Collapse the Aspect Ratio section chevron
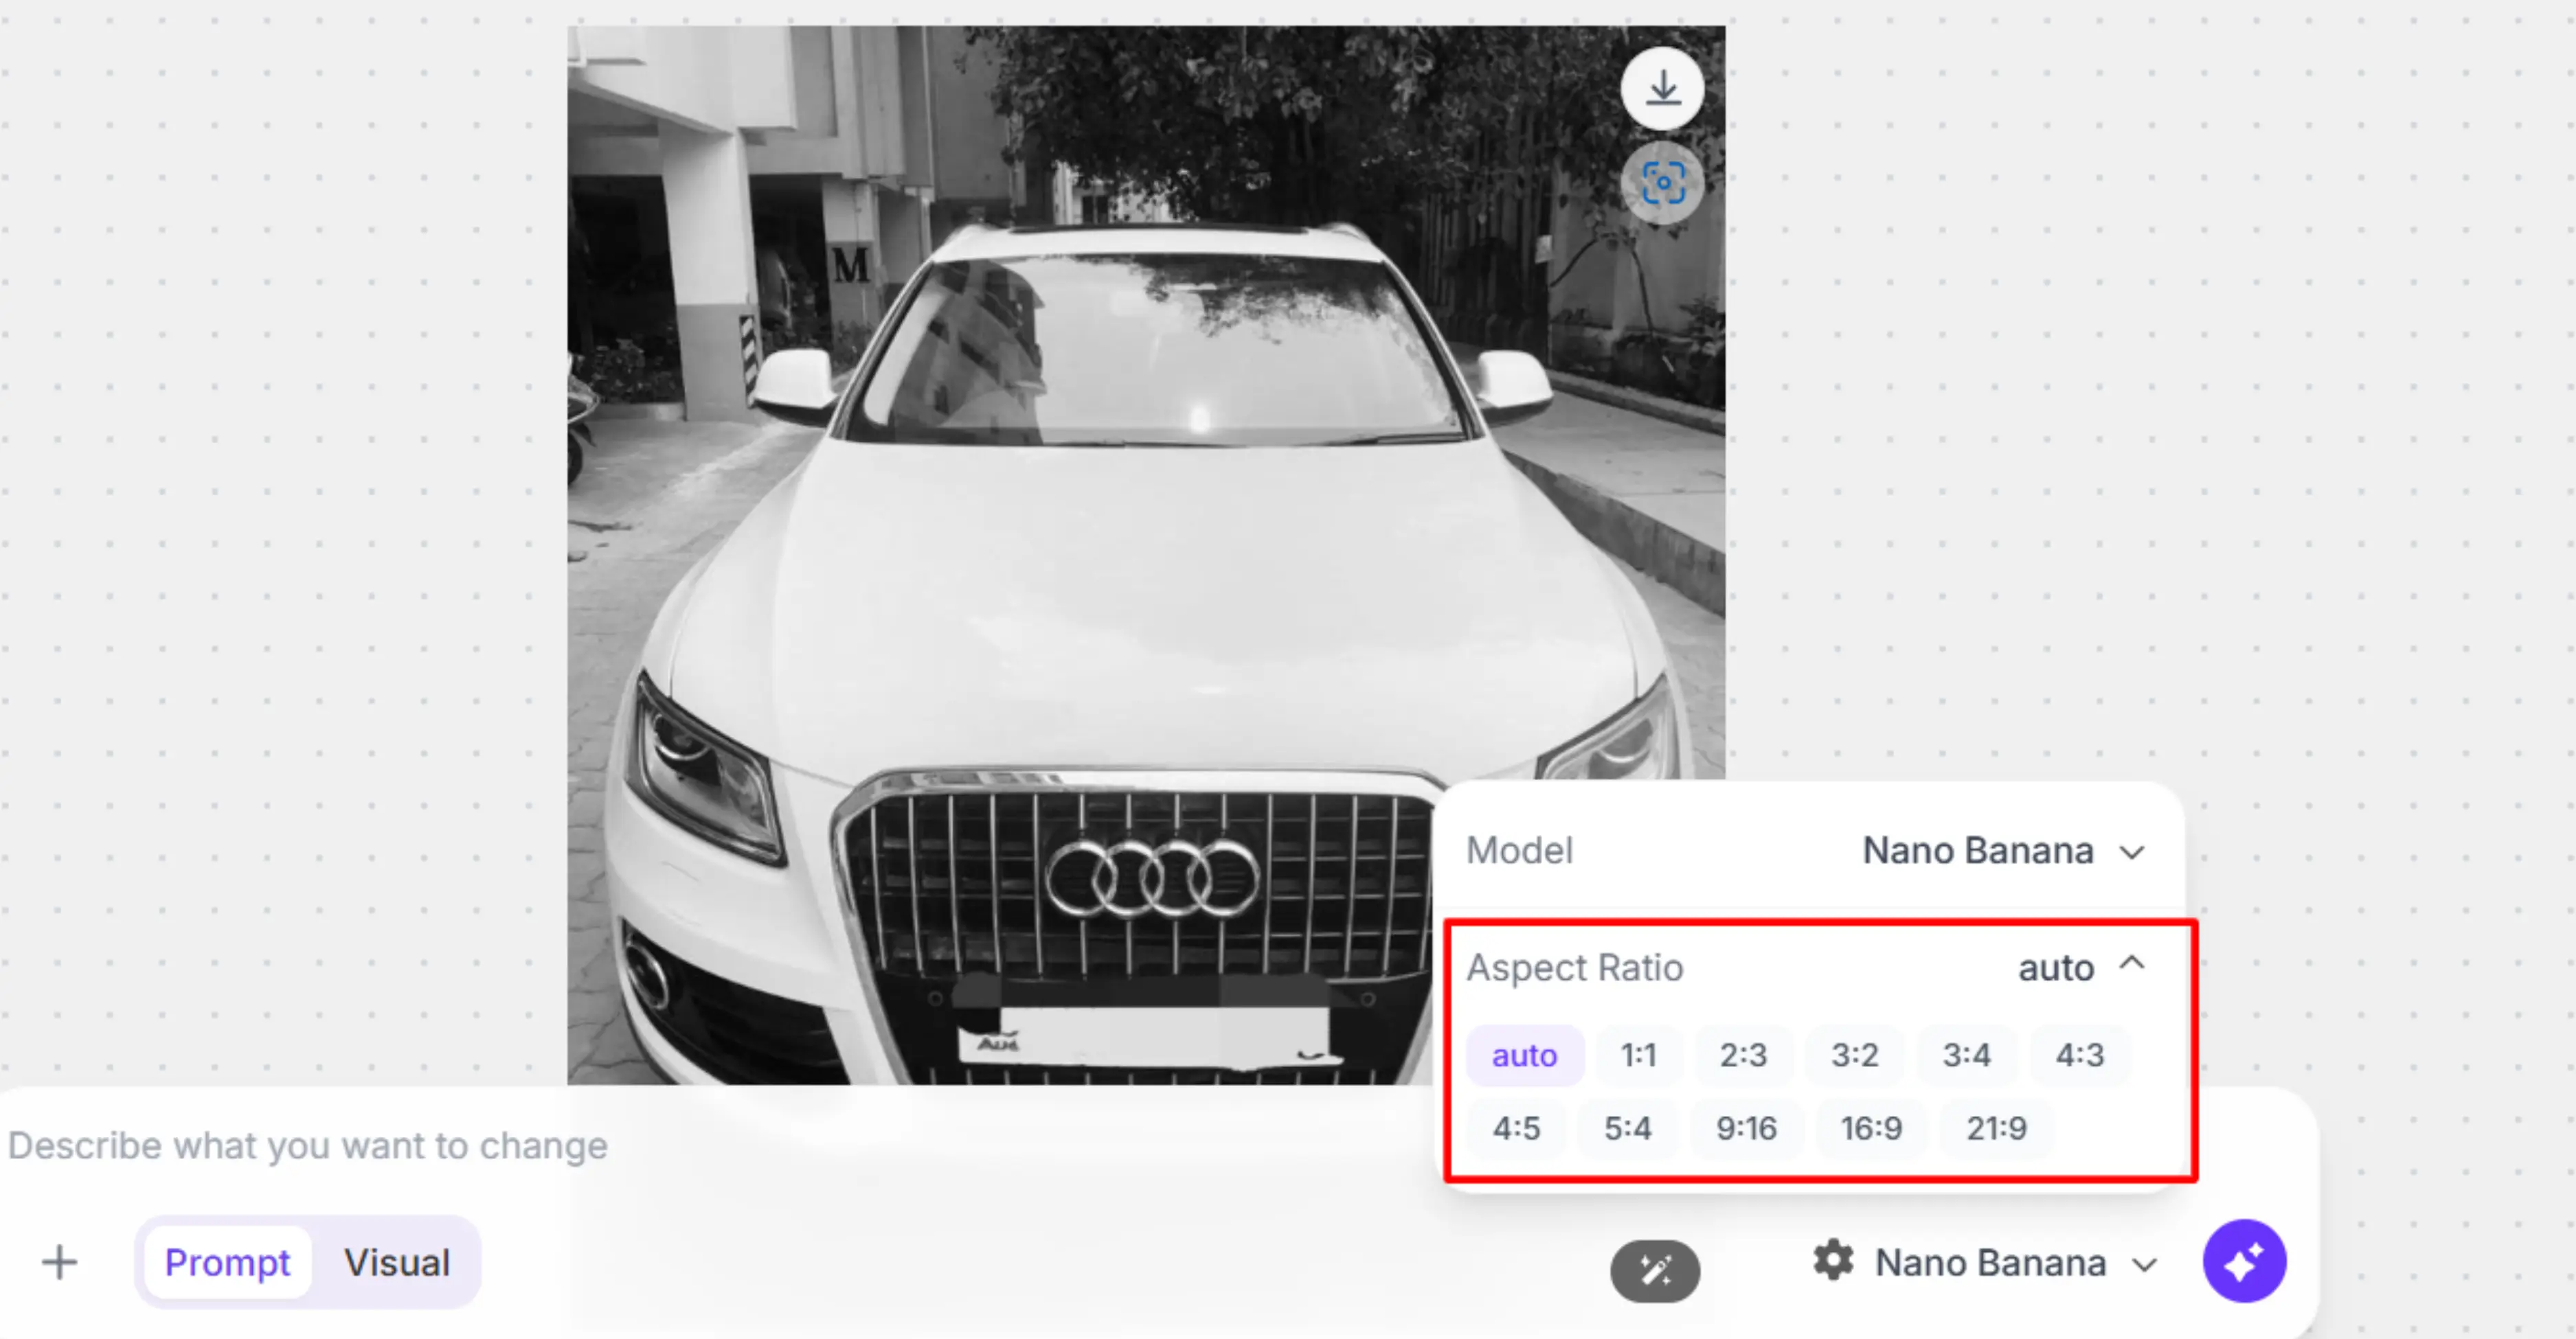The image size is (2576, 1339). point(2132,963)
